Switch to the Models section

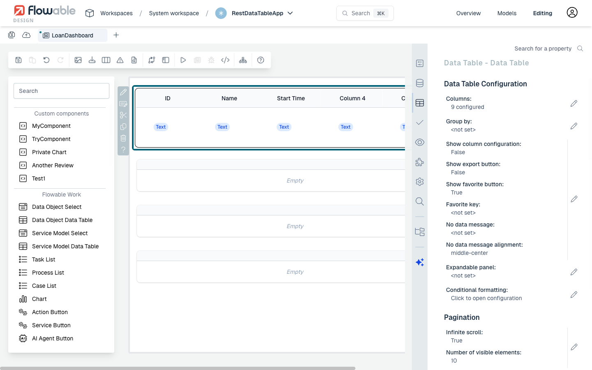pos(506,13)
